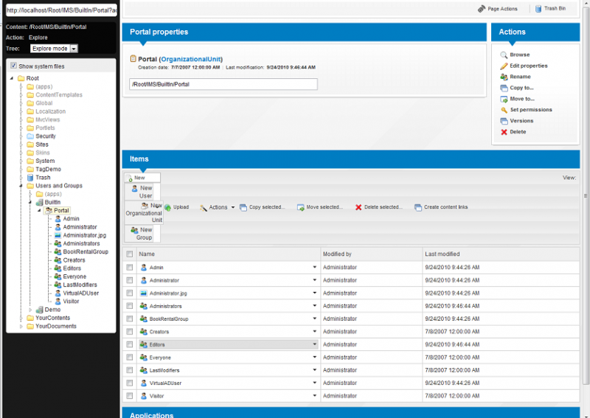Select Users and Groups in tree
This screenshot has height=418, width=590.
click(x=59, y=186)
